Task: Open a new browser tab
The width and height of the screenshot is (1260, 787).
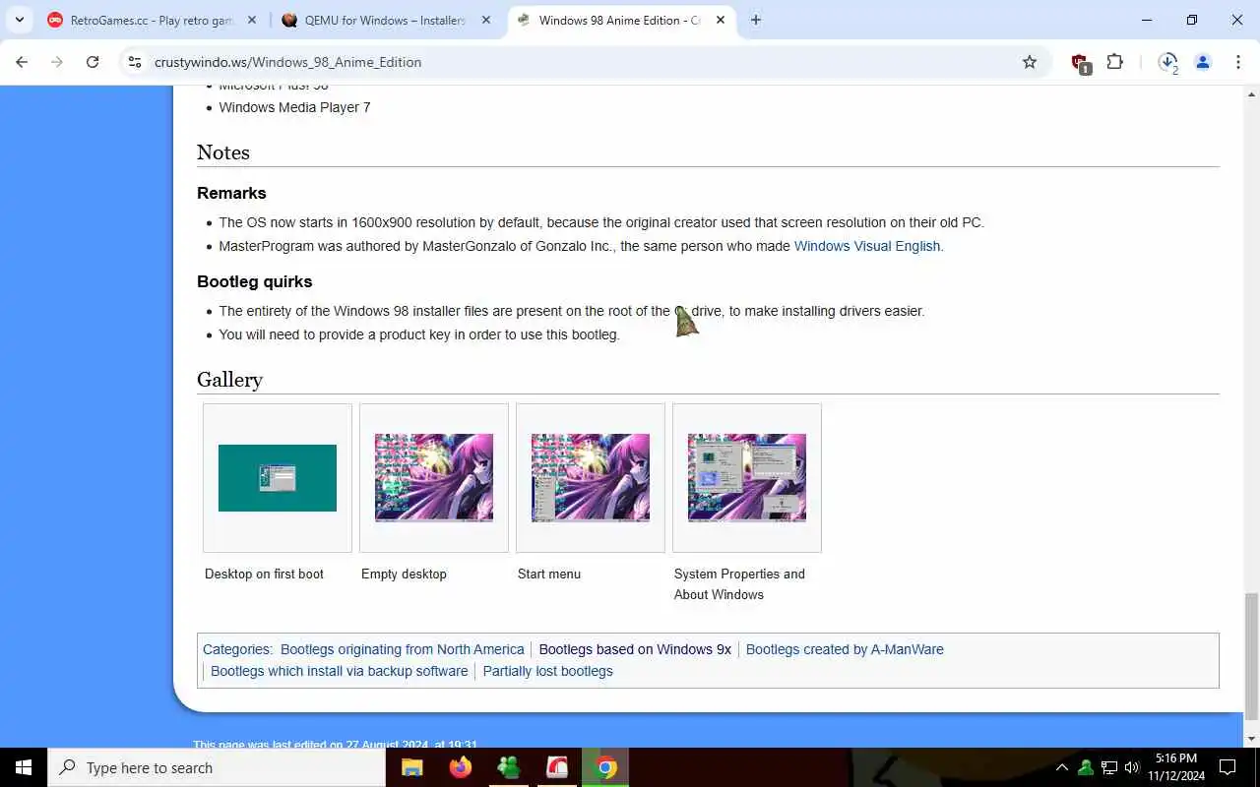Action: point(755,20)
